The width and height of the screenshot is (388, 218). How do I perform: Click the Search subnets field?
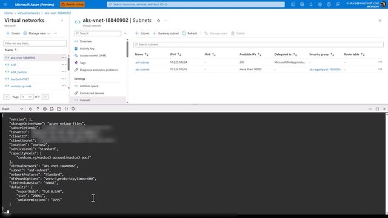tap(258, 44)
